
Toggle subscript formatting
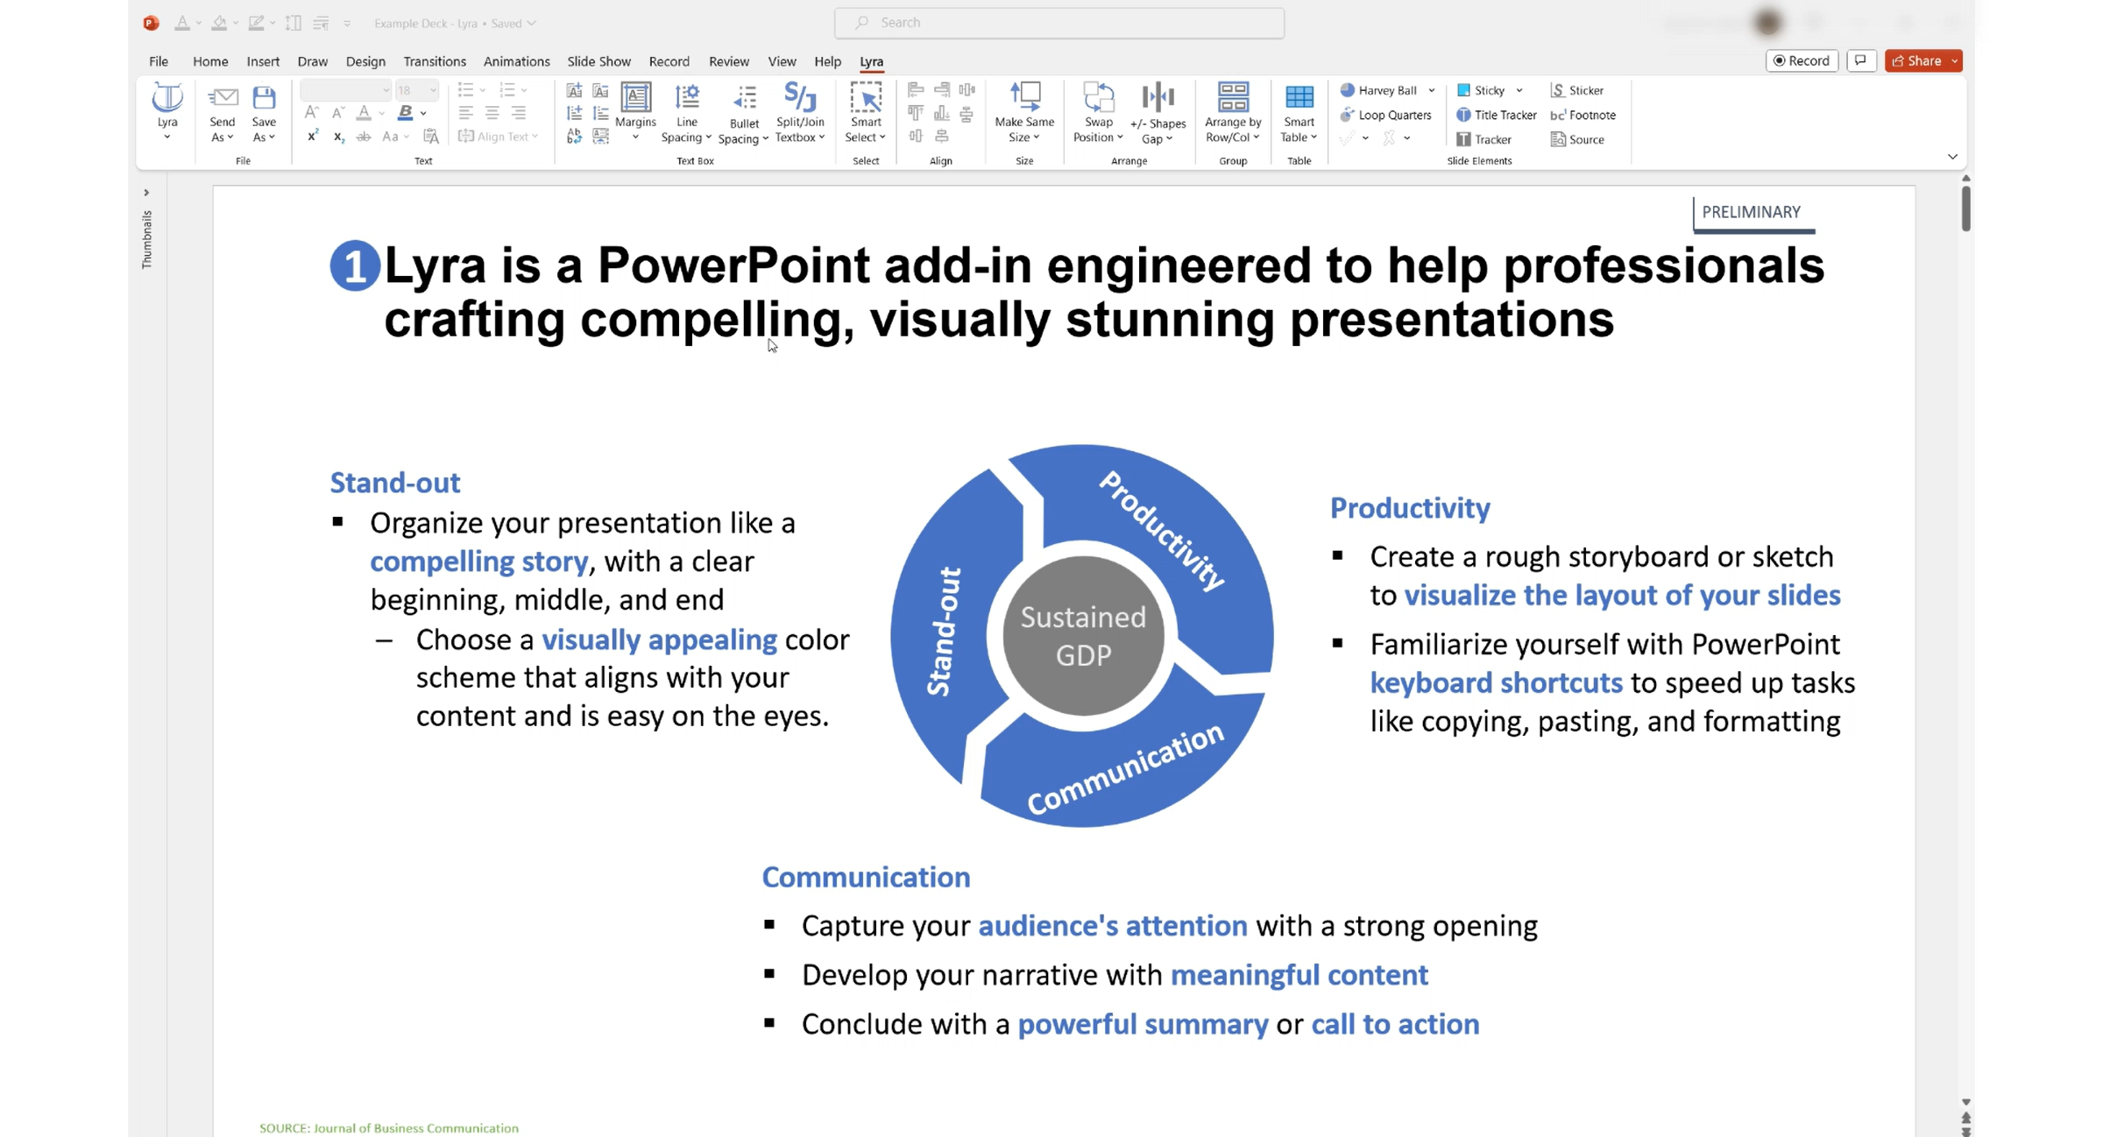[x=338, y=137]
